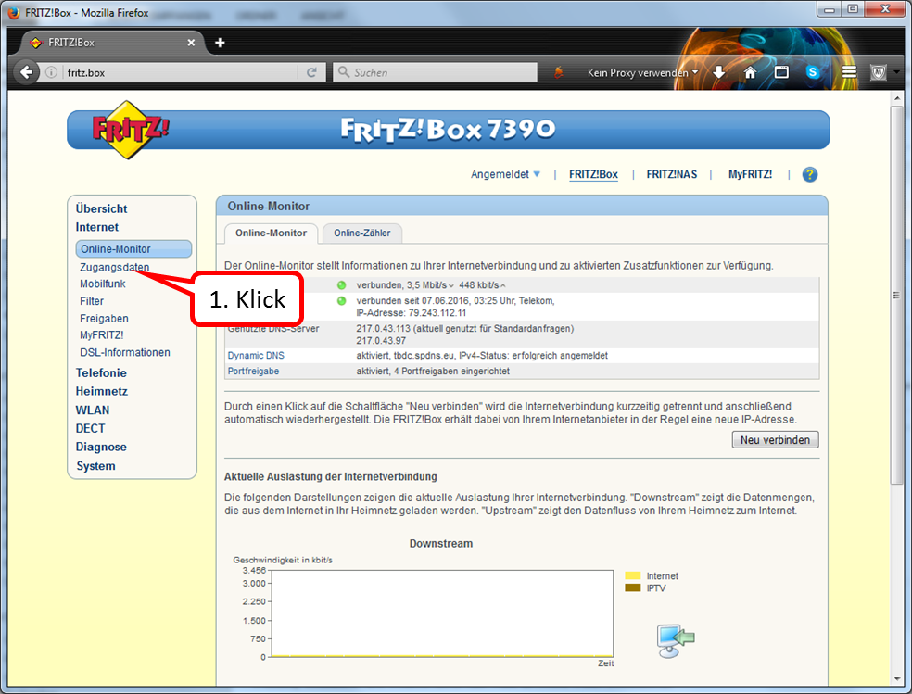Click the brown IPTV legend swatch

pos(632,587)
